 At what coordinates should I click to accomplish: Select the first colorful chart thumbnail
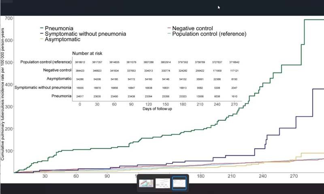point(146,183)
